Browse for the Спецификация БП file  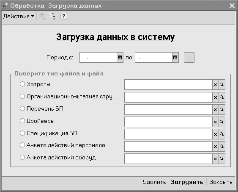222,134
